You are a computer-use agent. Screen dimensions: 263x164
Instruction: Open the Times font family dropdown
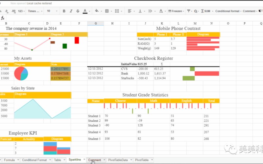click(x=35, y=11)
